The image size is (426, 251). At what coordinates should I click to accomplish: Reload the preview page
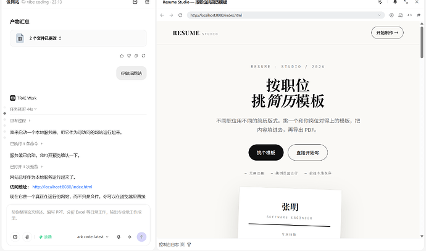tap(180, 15)
